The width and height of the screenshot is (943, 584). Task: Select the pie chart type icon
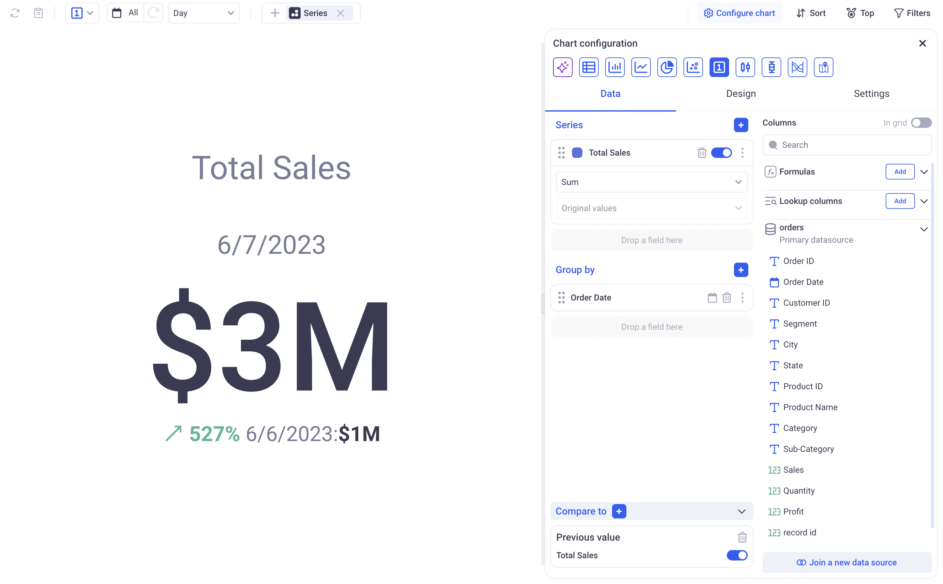pyautogui.click(x=666, y=67)
